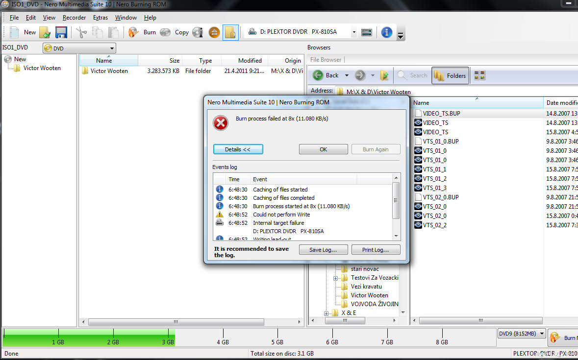Click the orange Eject disc icon
Screen dimensions: 578x360
[214, 32]
